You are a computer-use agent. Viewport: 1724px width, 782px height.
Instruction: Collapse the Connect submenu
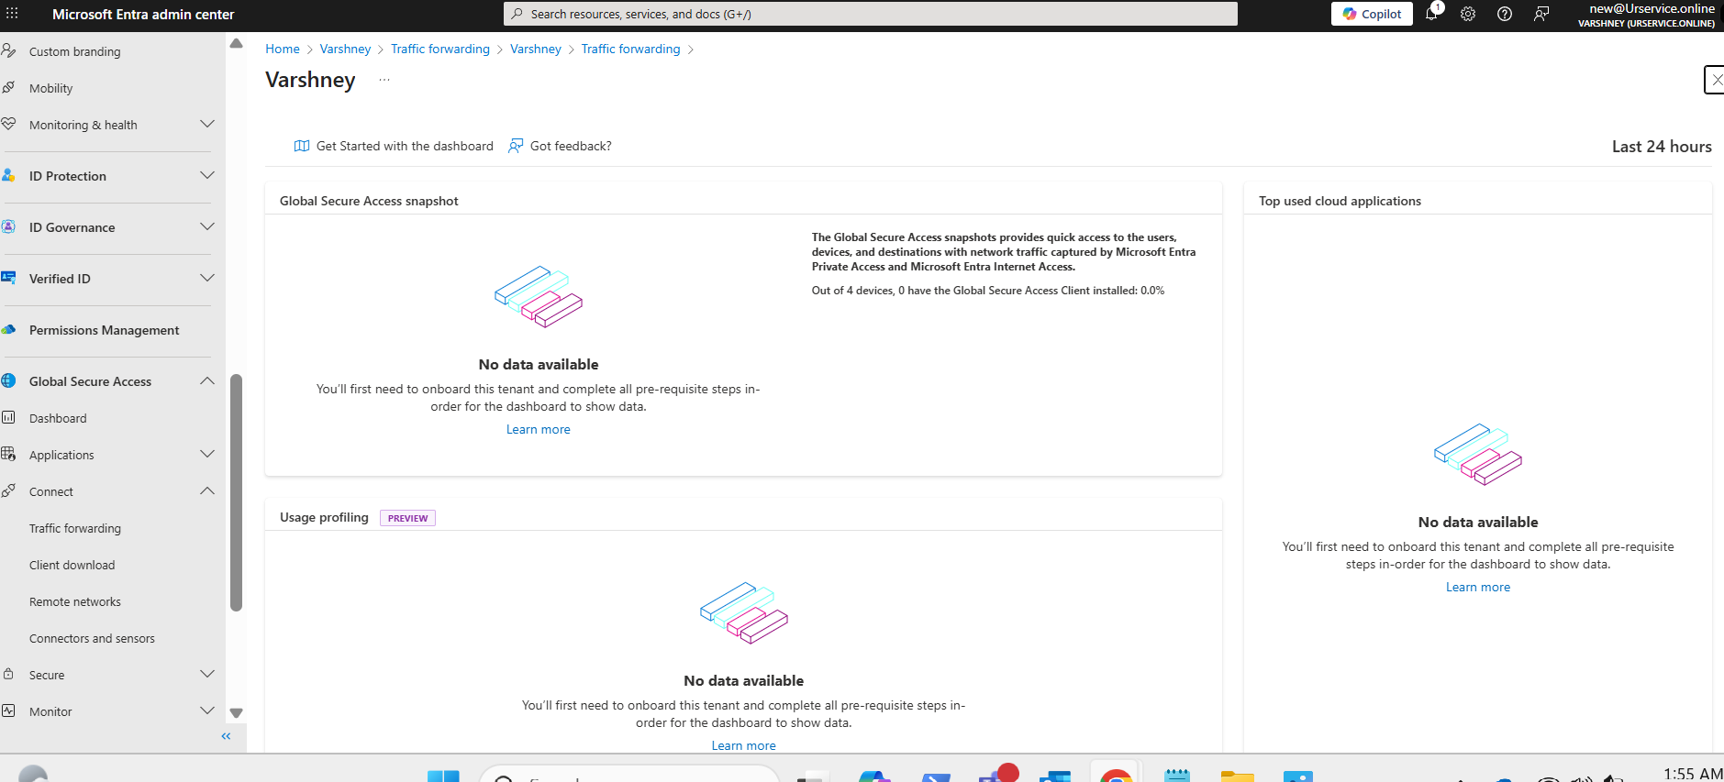tap(207, 490)
